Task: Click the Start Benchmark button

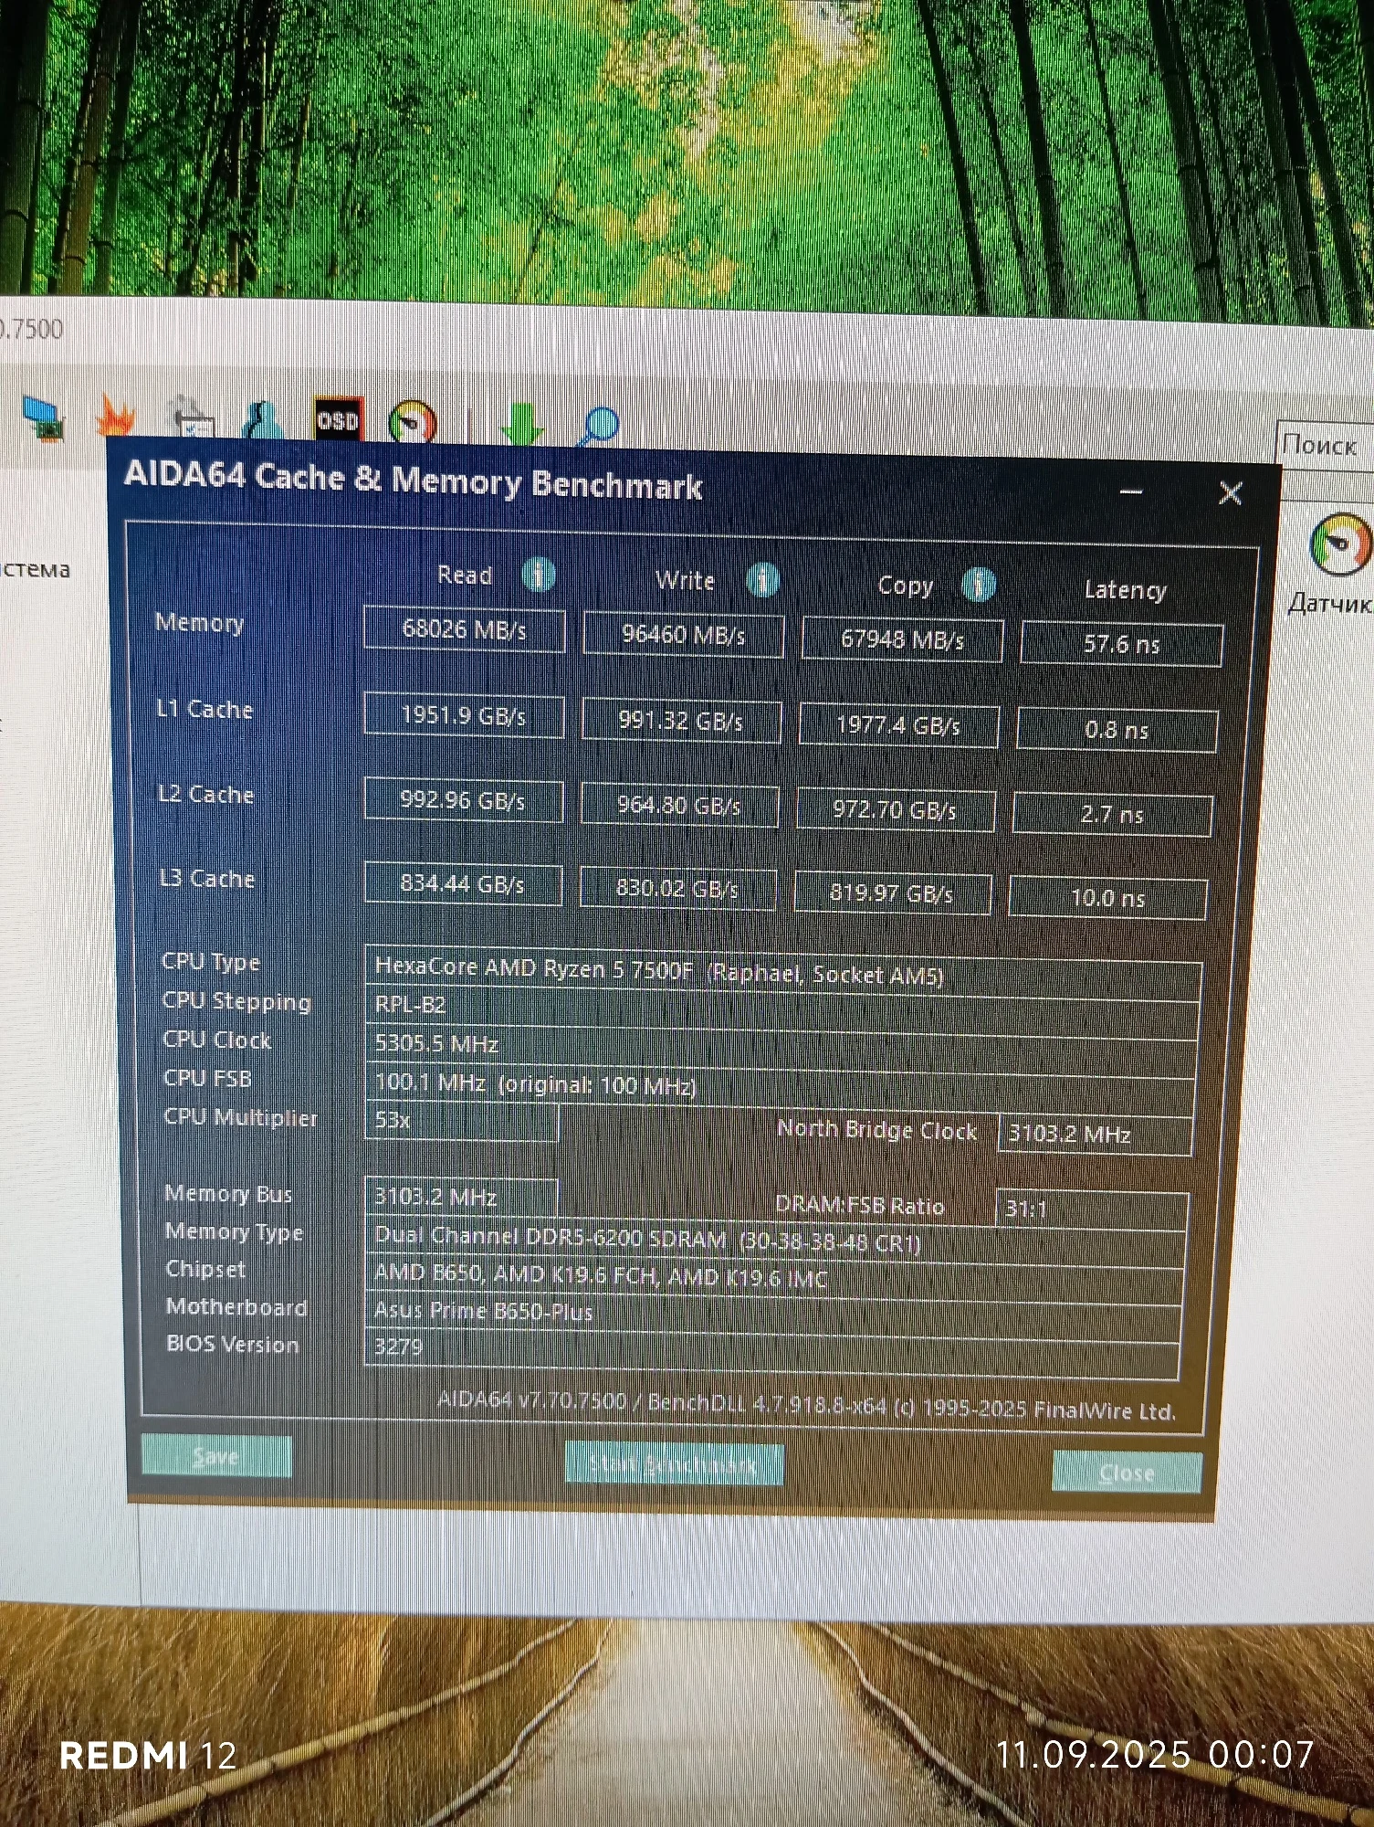Action: coord(674,1464)
